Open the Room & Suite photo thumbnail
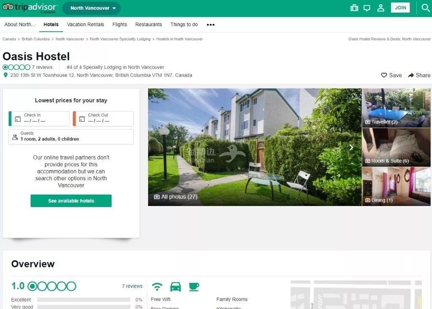 (396, 147)
